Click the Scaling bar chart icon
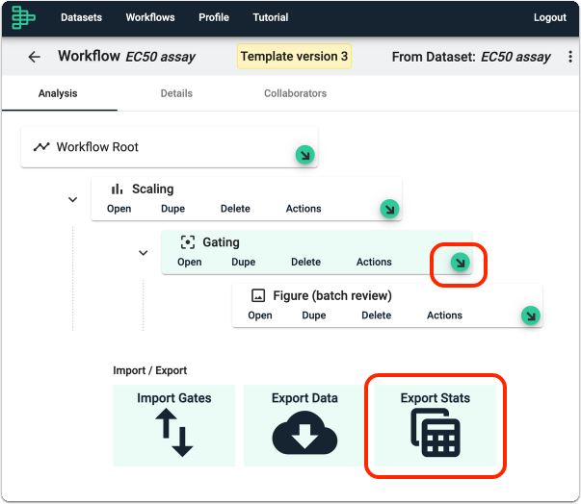Screen dimensions: 581x504 click(x=118, y=189)
